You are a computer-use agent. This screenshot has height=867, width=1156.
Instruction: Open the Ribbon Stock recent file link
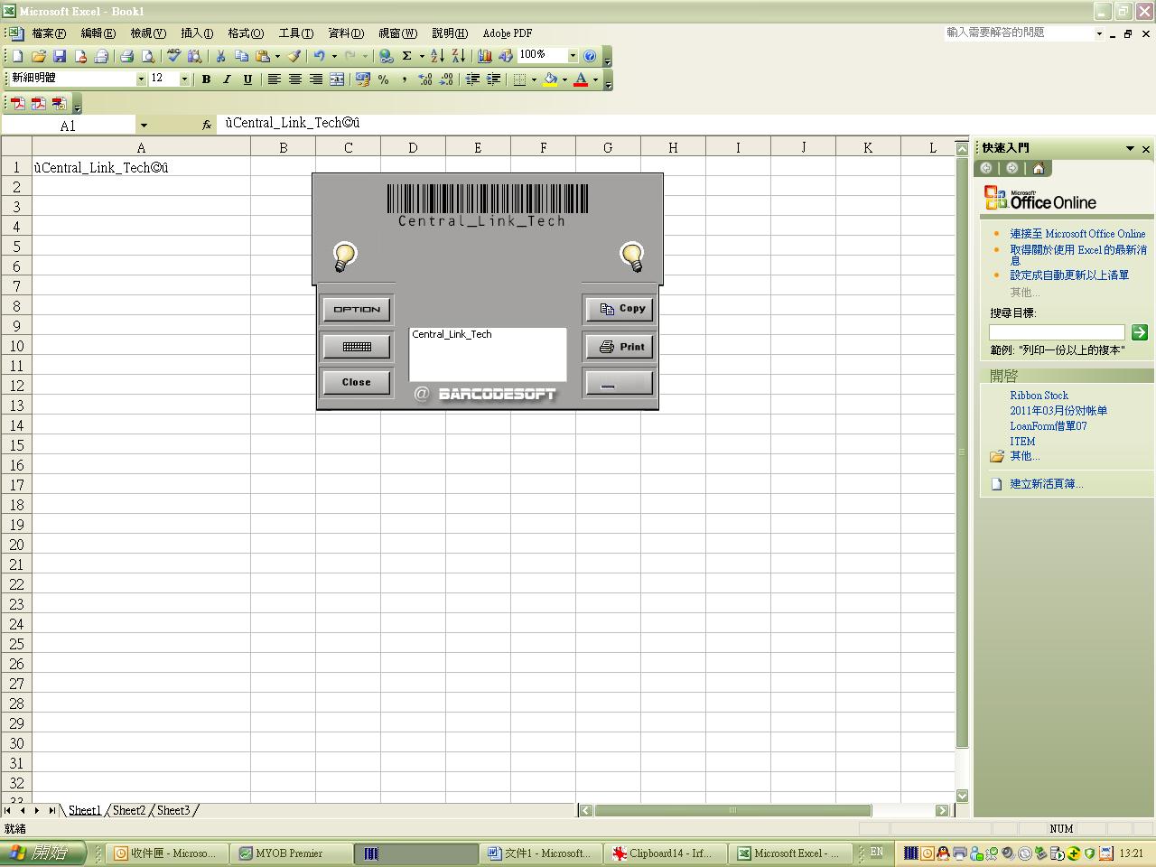pyautogui.click(x=1039, y=396)
